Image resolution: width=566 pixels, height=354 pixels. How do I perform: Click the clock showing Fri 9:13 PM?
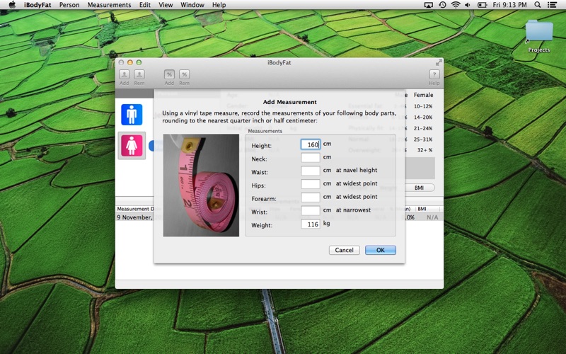(x=509, y=5)
